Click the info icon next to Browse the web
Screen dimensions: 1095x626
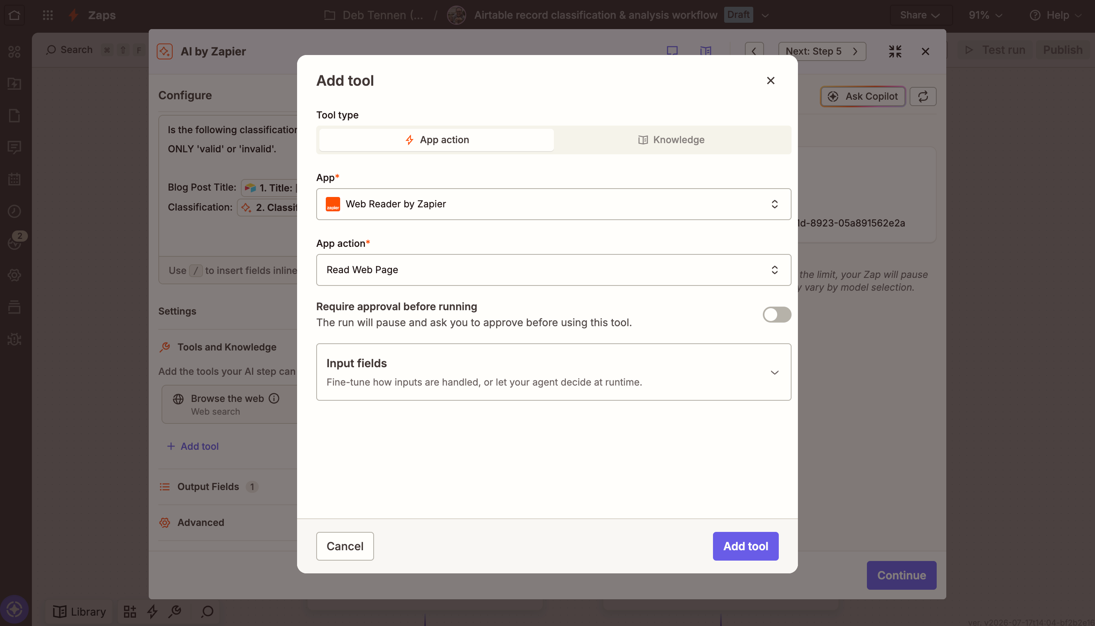(274, 399)
